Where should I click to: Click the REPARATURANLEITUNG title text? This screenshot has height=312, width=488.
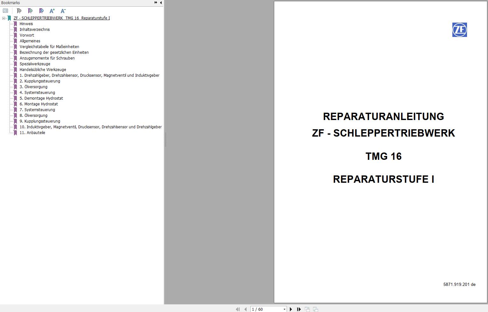click(383, 117)
